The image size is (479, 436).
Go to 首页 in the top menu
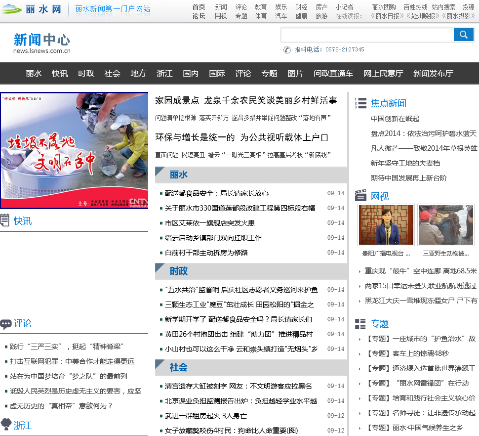[199, 7]
